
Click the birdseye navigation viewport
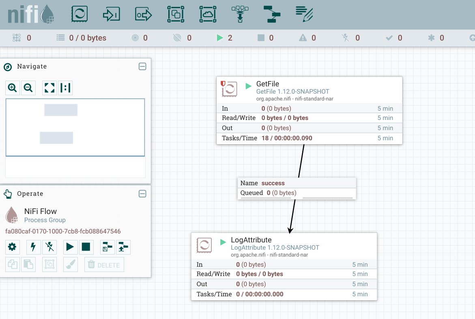(x=75, y=127)
